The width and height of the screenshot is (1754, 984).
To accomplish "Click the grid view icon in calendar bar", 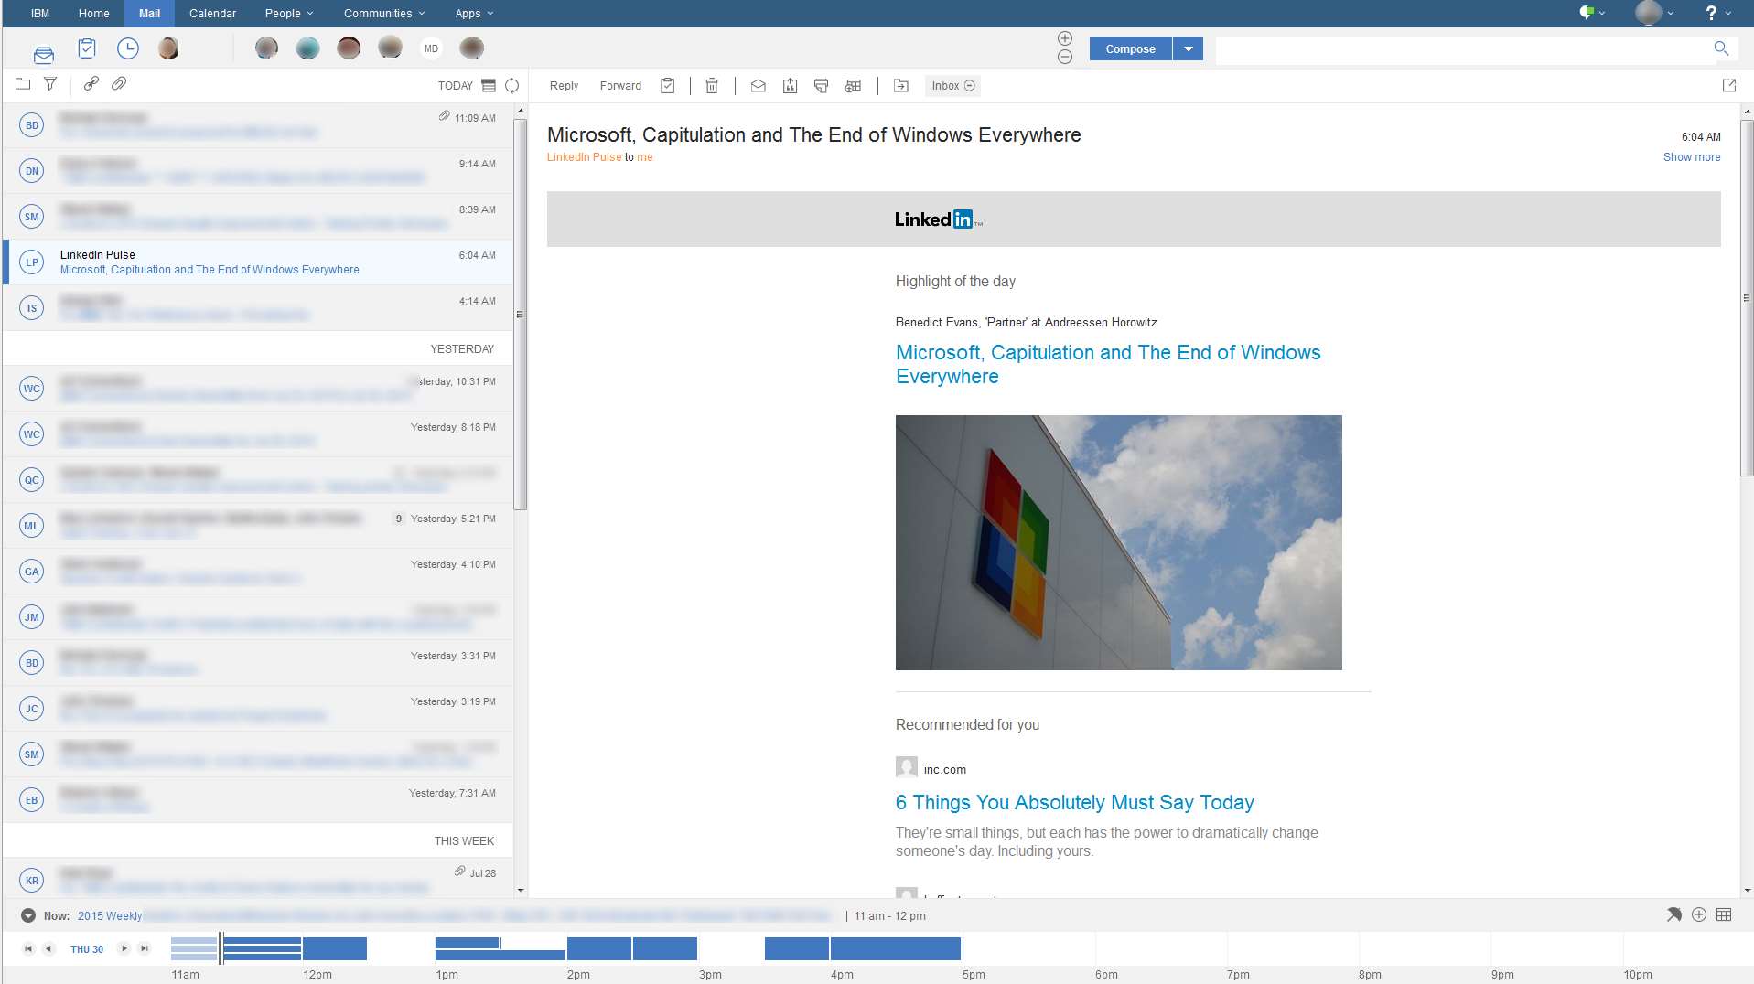I will coord(1724,914).
